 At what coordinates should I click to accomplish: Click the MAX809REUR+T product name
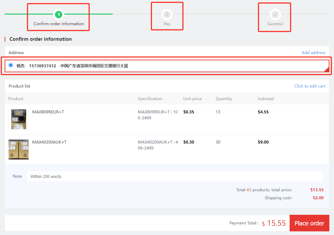coord(48,112)
